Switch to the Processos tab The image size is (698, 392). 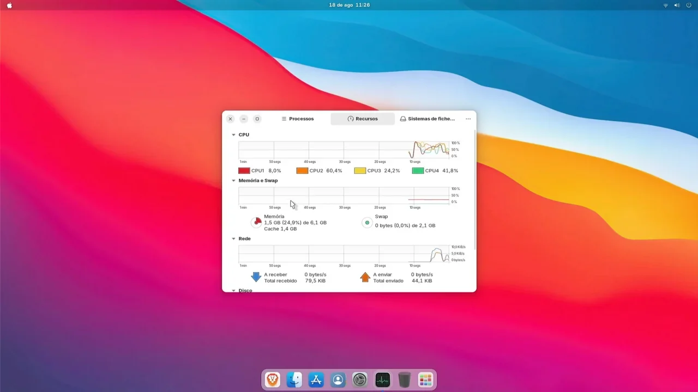click(297, 119)
